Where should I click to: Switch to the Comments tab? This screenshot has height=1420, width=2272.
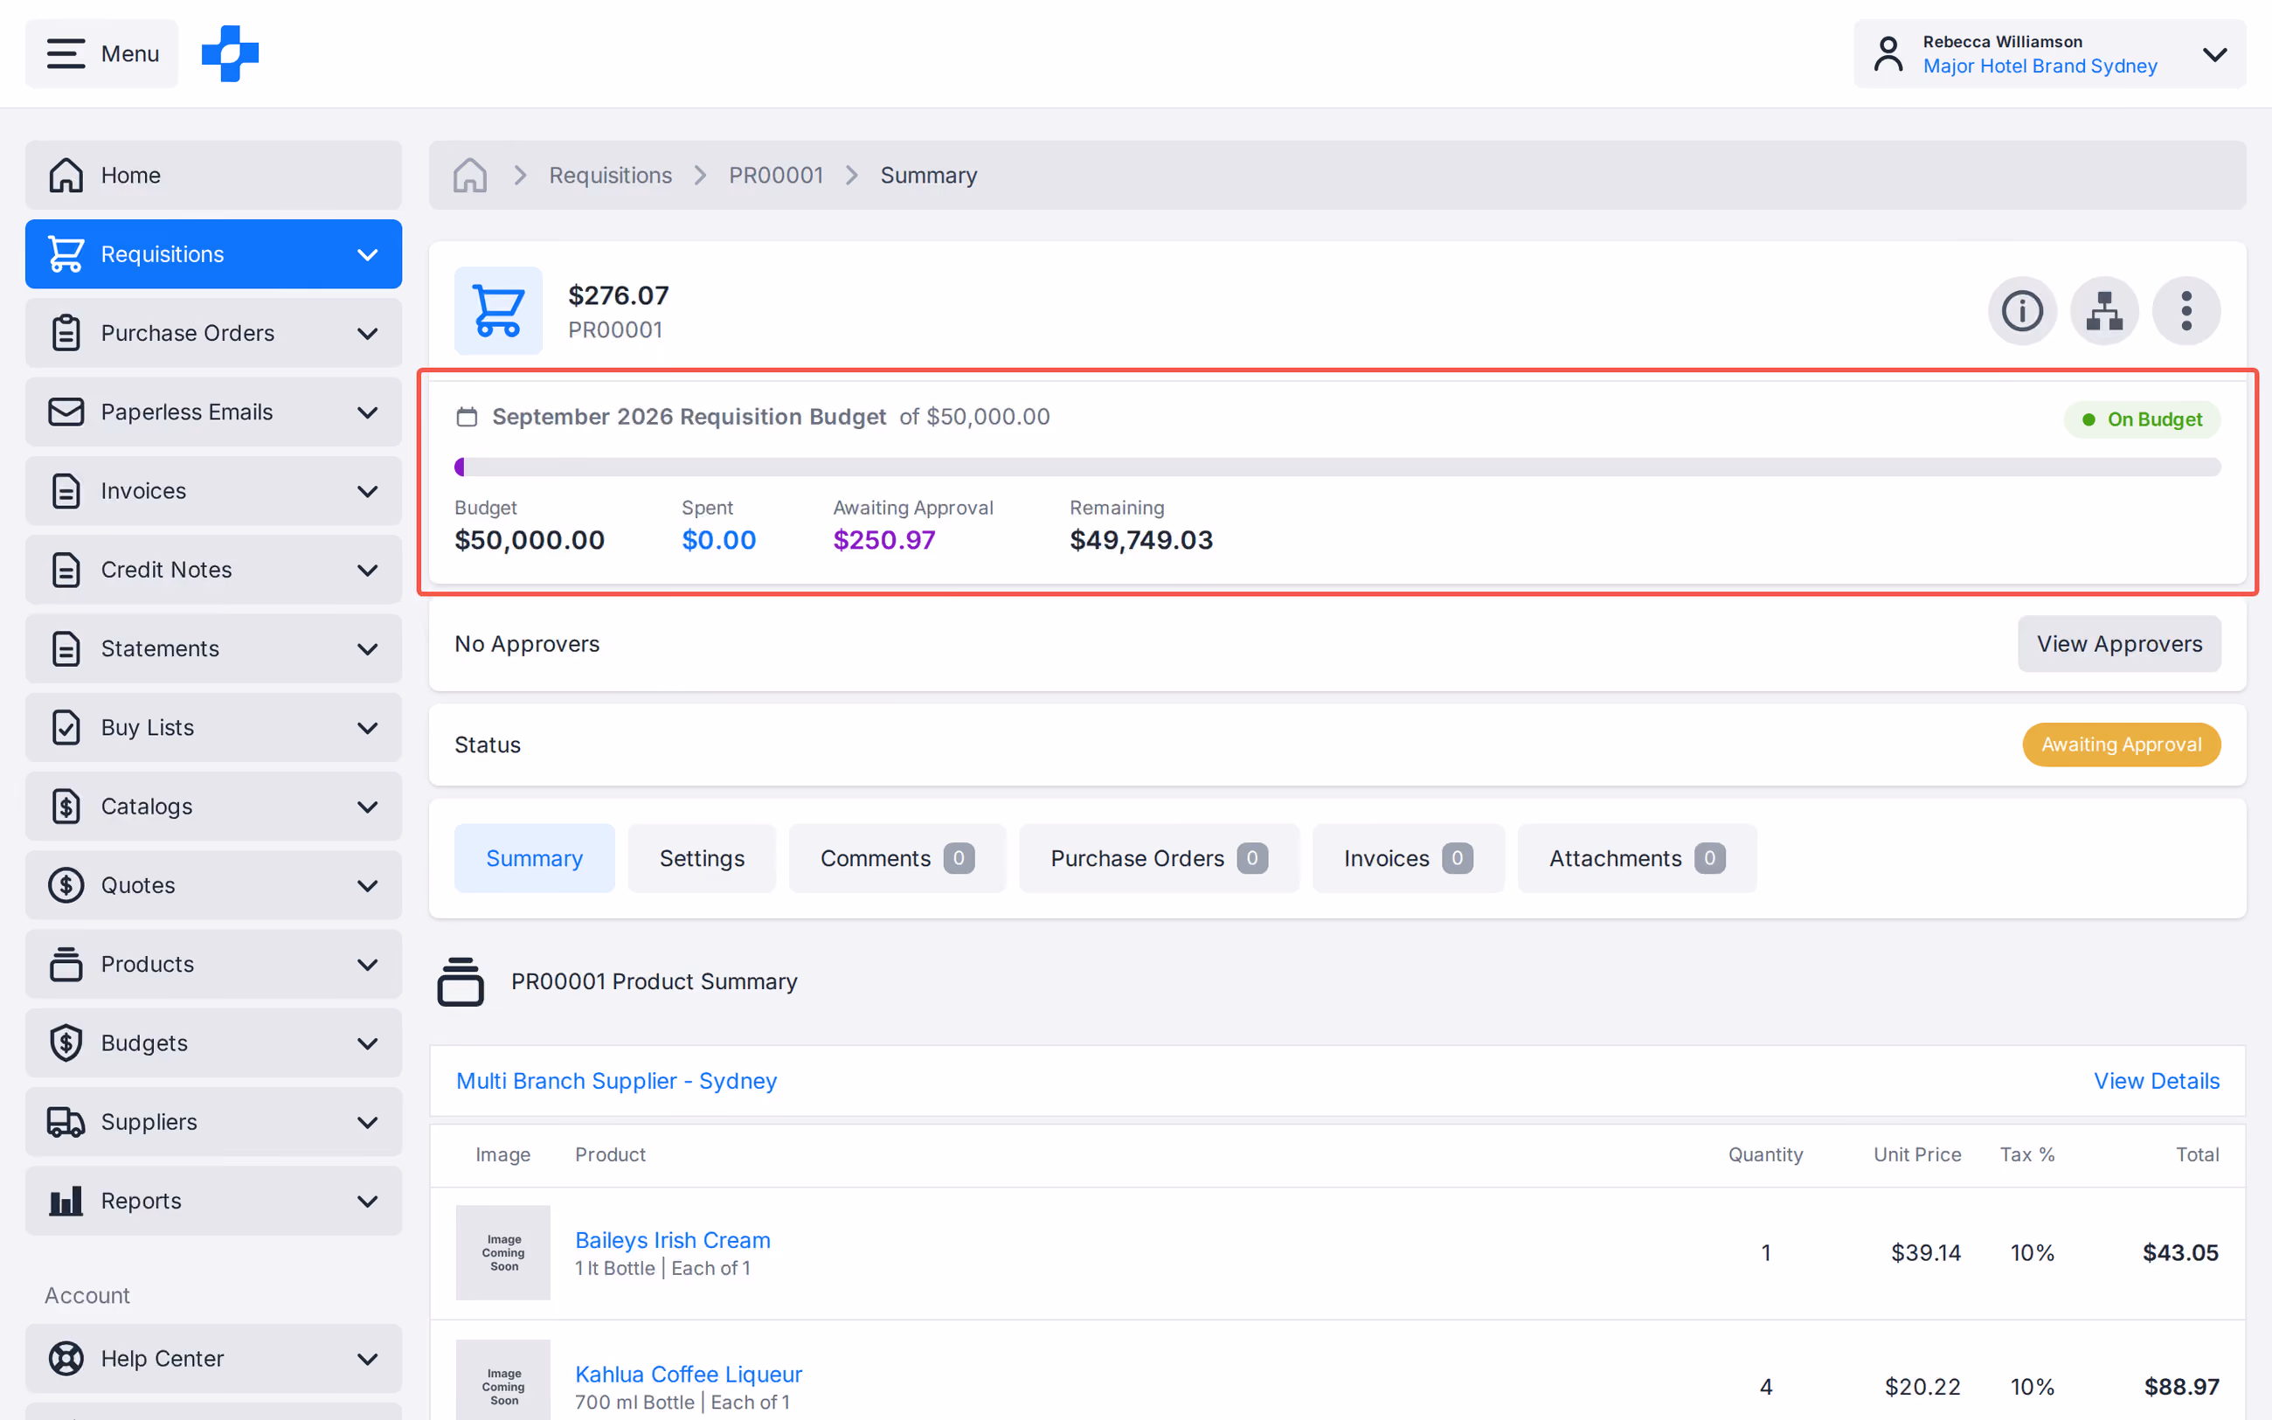(x=897, y=858)
